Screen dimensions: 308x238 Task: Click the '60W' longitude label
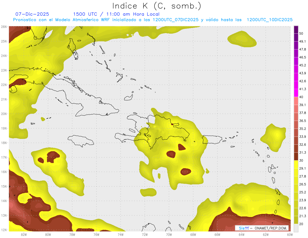pyautogui.click(x=290, y=234)
